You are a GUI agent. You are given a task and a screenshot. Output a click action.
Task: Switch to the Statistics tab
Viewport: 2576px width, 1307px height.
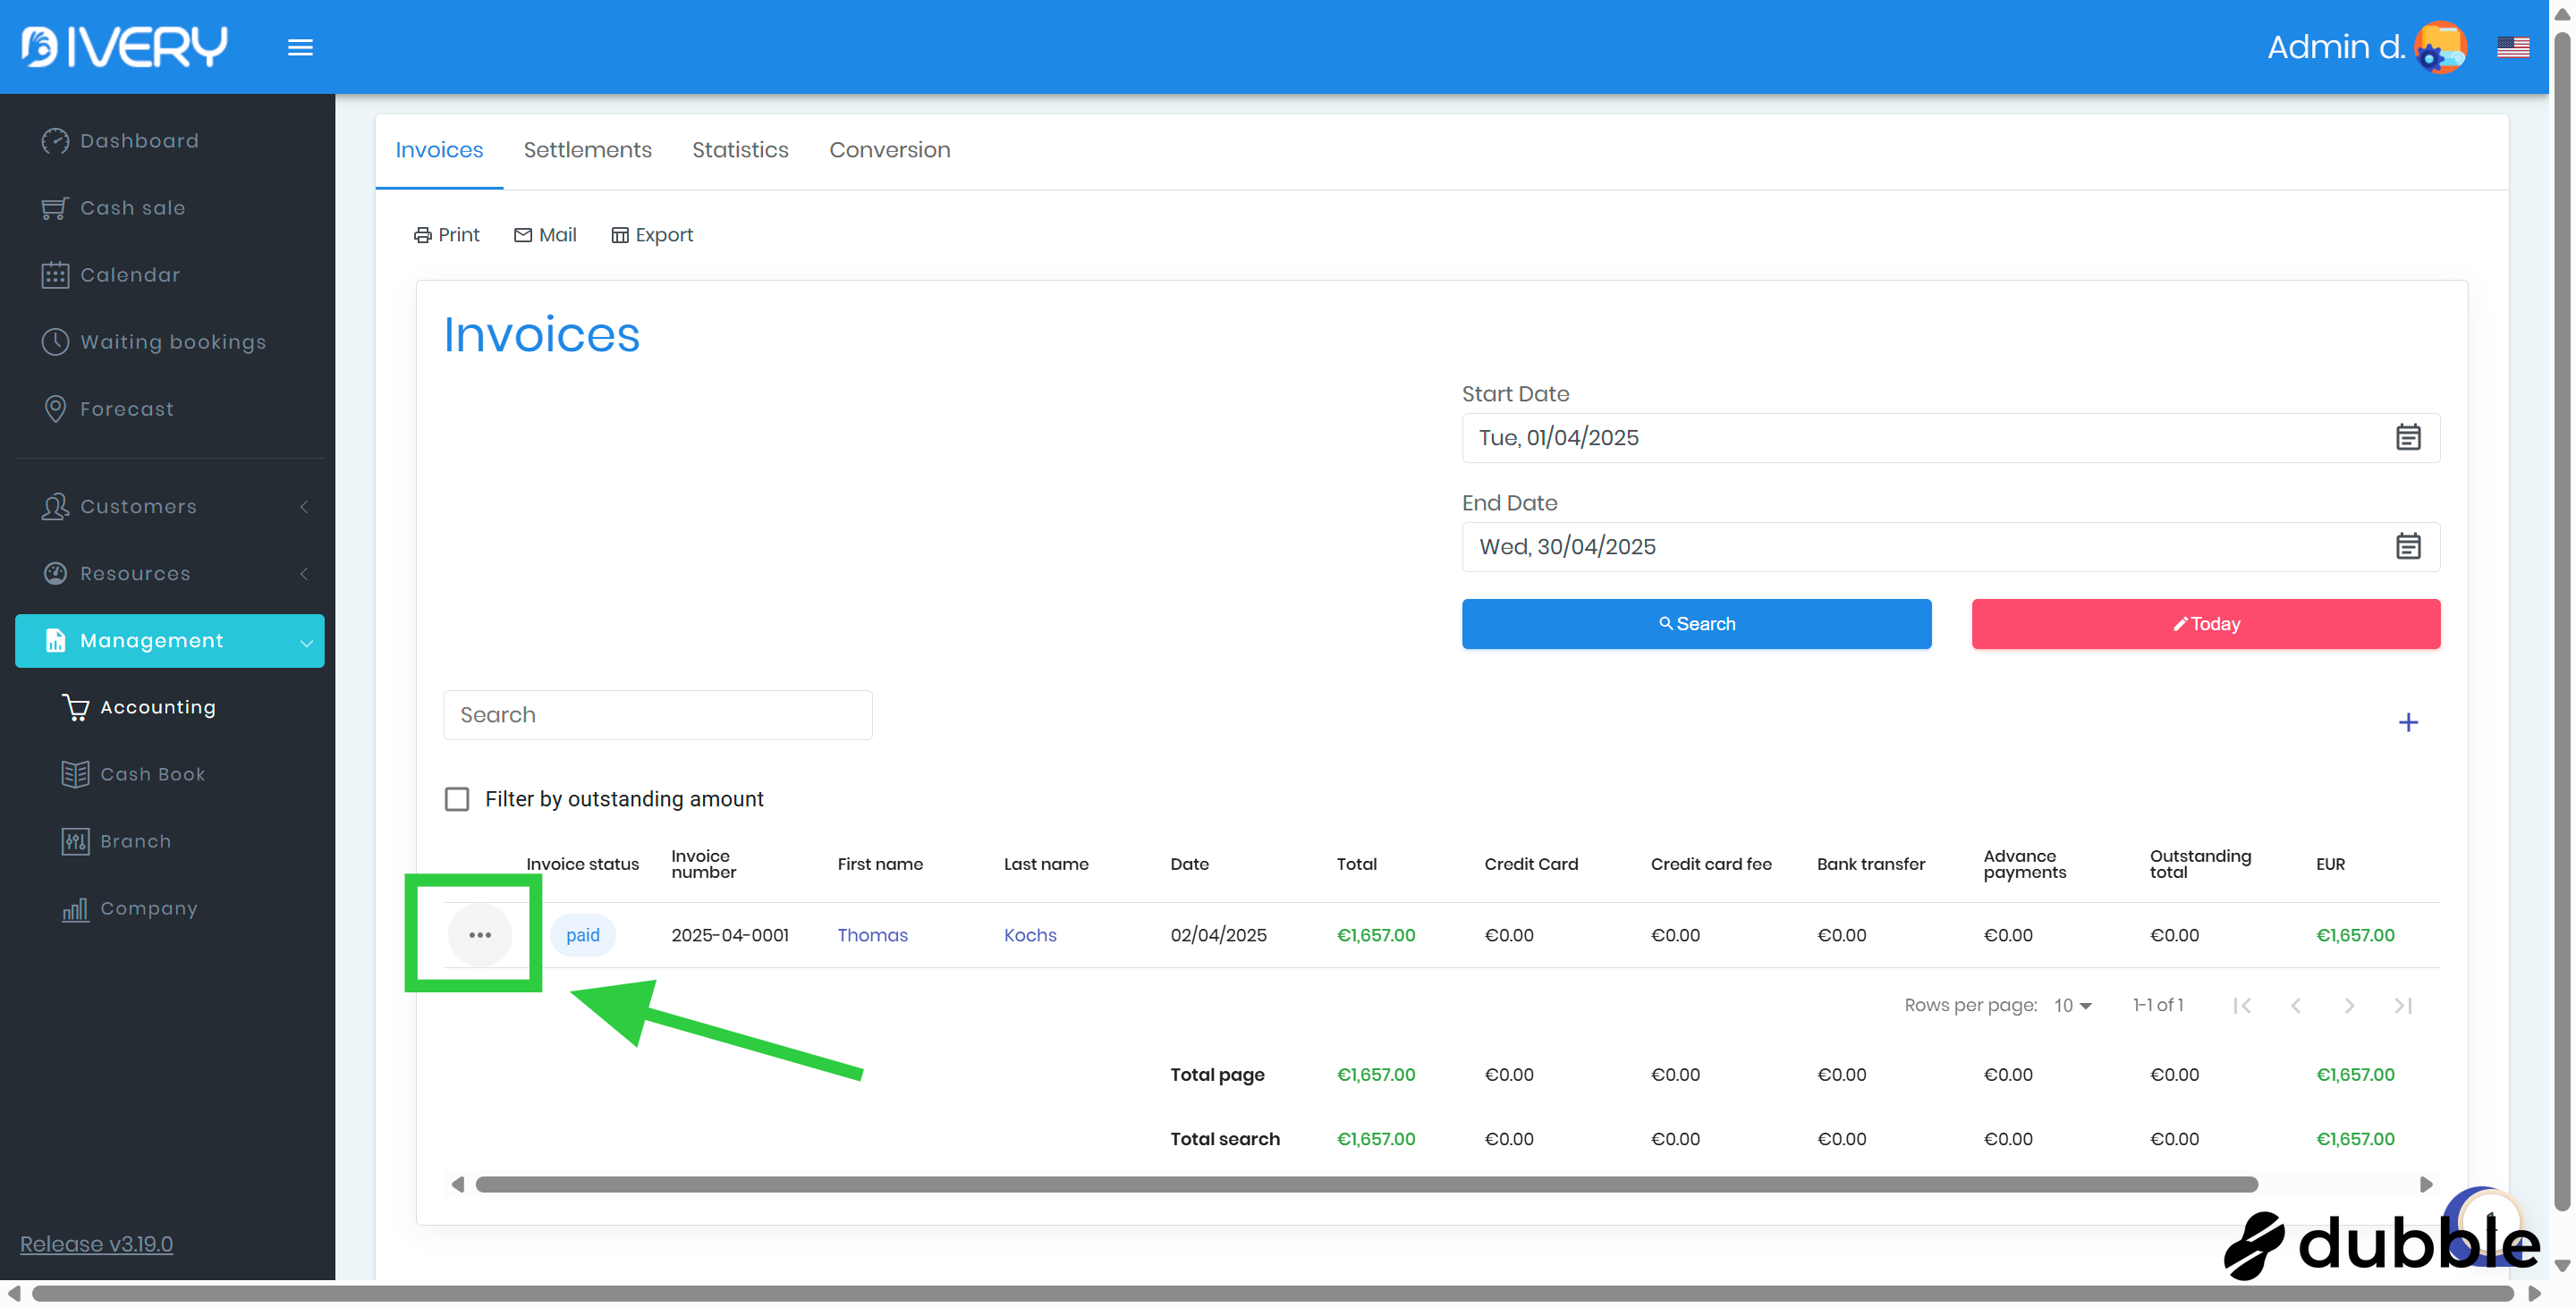[x=740, y=149]
